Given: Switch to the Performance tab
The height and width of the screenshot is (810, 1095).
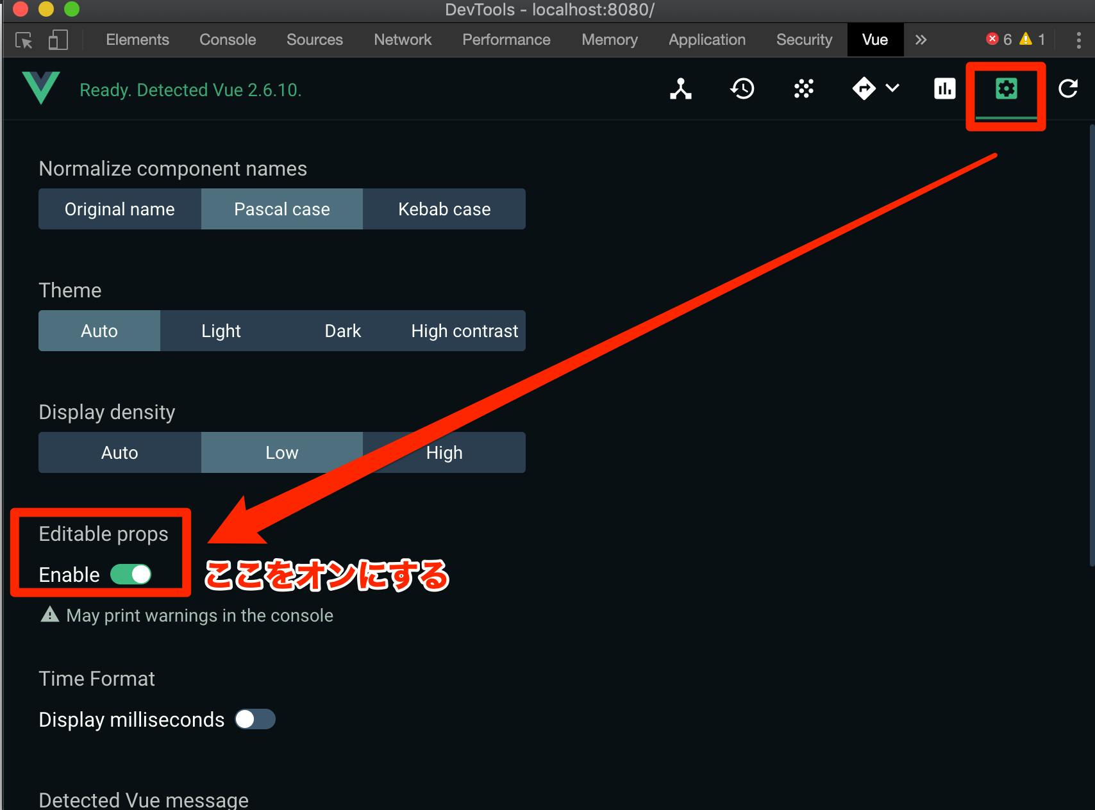Looking at the screenshot, I should [x=506, y=40].
